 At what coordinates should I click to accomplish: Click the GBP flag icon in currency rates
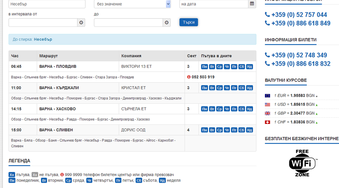(267, 113)
